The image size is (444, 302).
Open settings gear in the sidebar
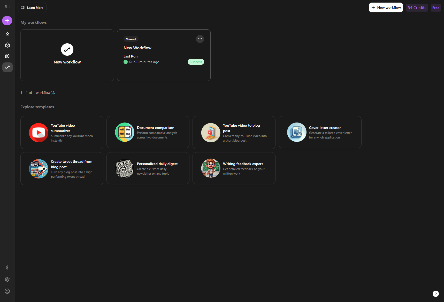tap(7, 279)
